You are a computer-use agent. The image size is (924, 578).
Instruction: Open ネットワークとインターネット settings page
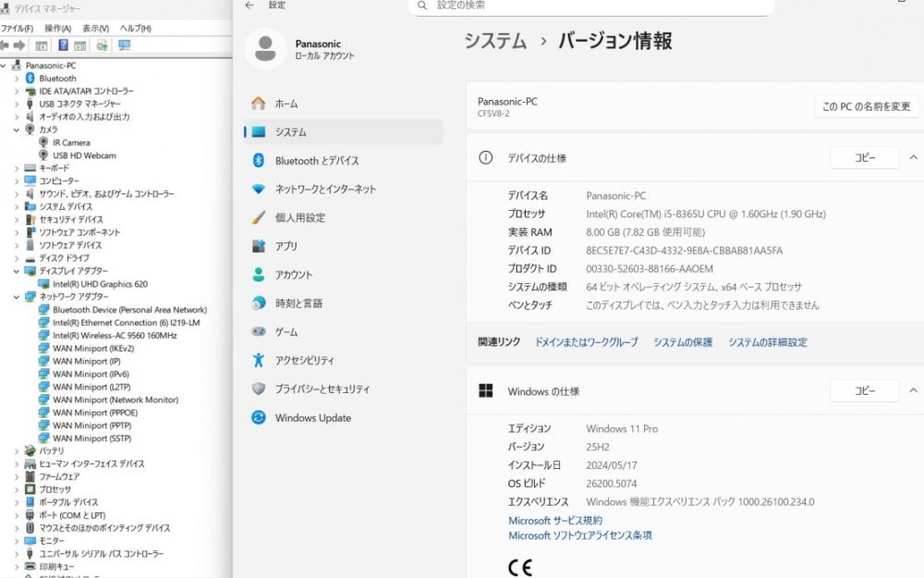[x=325, y=190]
